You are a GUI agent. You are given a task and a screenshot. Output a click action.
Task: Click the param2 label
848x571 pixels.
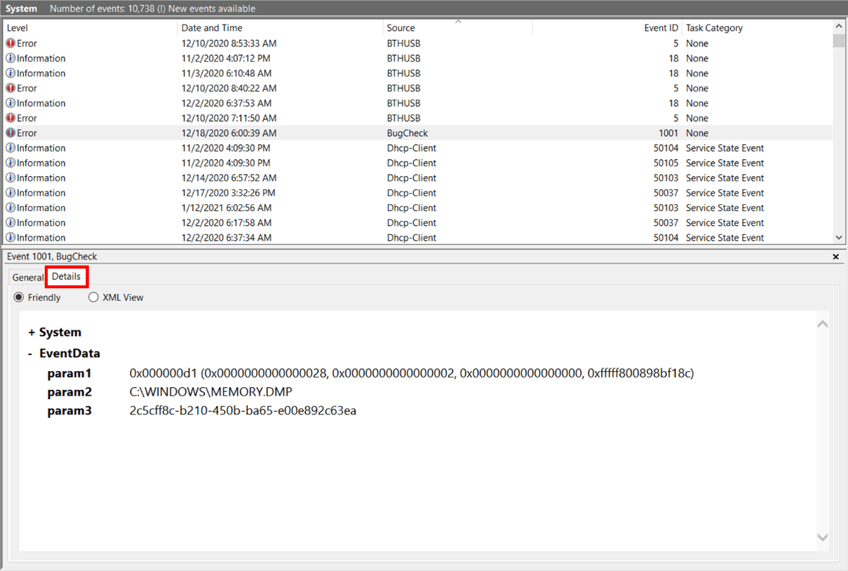pos(69,392)
